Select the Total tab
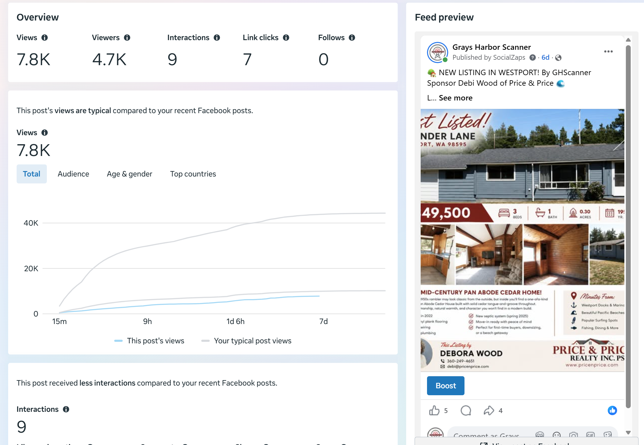The width and height of the screenshot is (644, 445). point(32,174)
